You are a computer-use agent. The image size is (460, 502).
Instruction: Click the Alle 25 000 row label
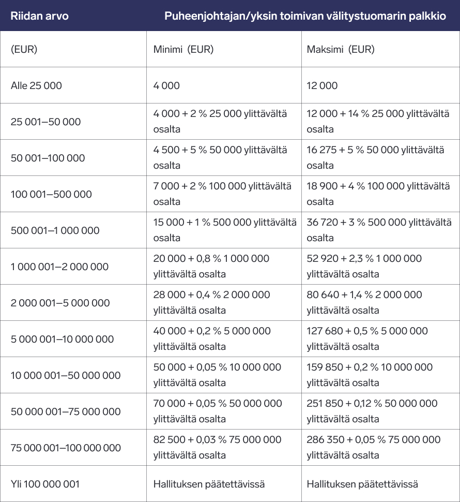click(36, 85)
